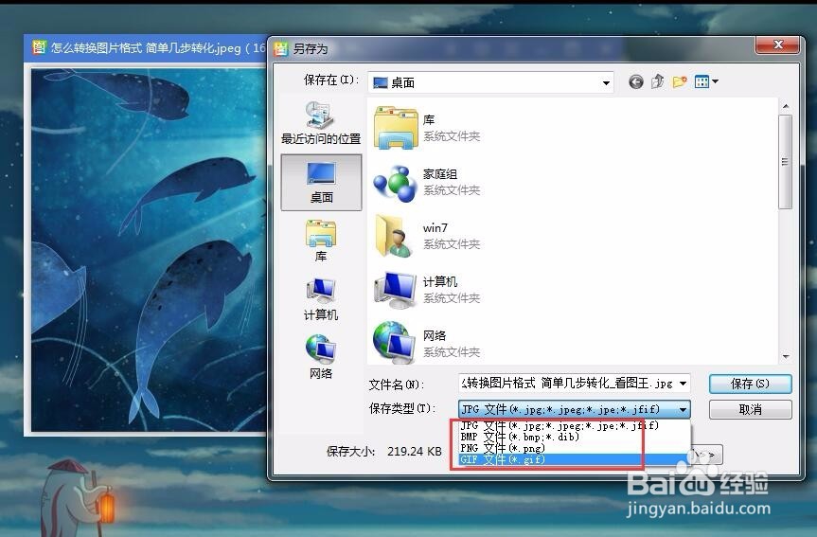Click file list scrollbar down arrow
The height and width of the screenshot is (537, 817).
[786, 357]
